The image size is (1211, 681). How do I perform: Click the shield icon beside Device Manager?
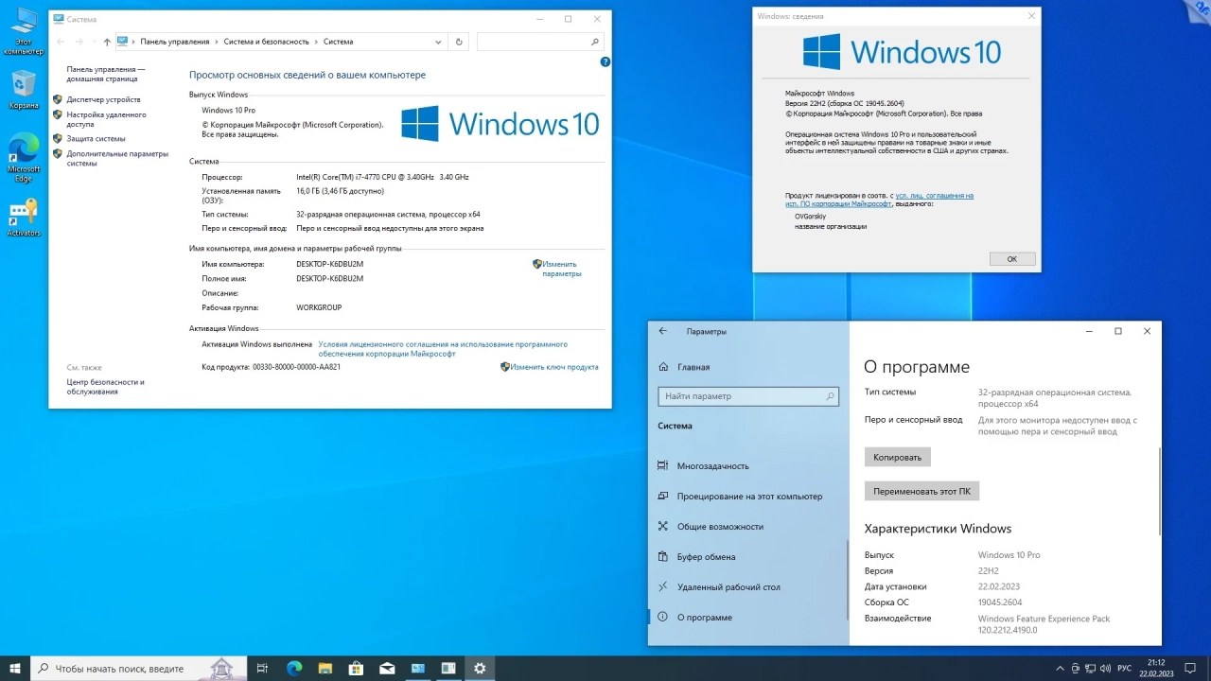point(58,99)
